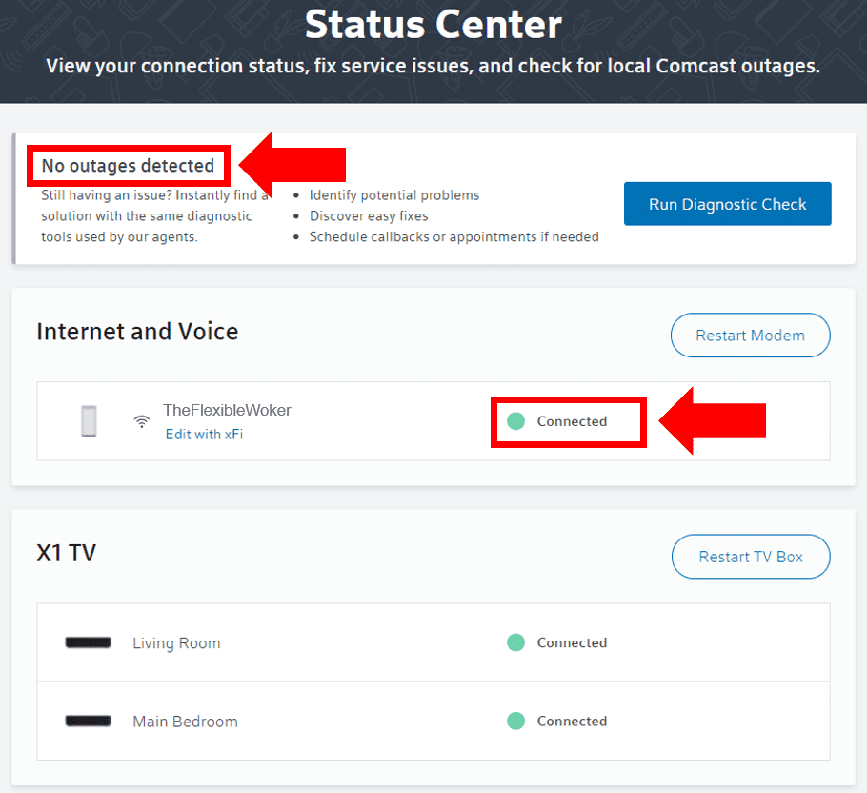Image resolution: width=867 pixels, height=793 pixels.
Task: Click Schedule callbacks or appointments bullet
Action: click(454, 236)
